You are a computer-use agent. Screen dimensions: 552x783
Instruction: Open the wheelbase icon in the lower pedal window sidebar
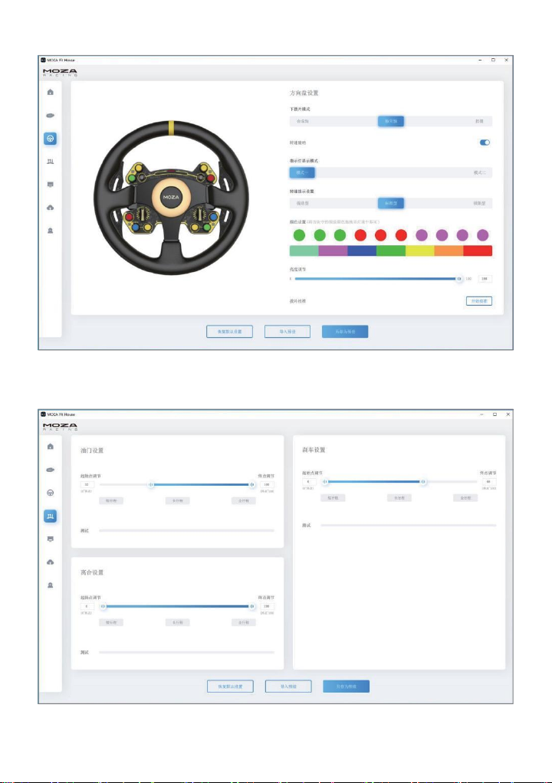coord(51,470)
